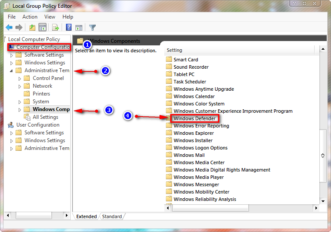
Task: Click the All Settings tree icon
Action: (27, 117)
